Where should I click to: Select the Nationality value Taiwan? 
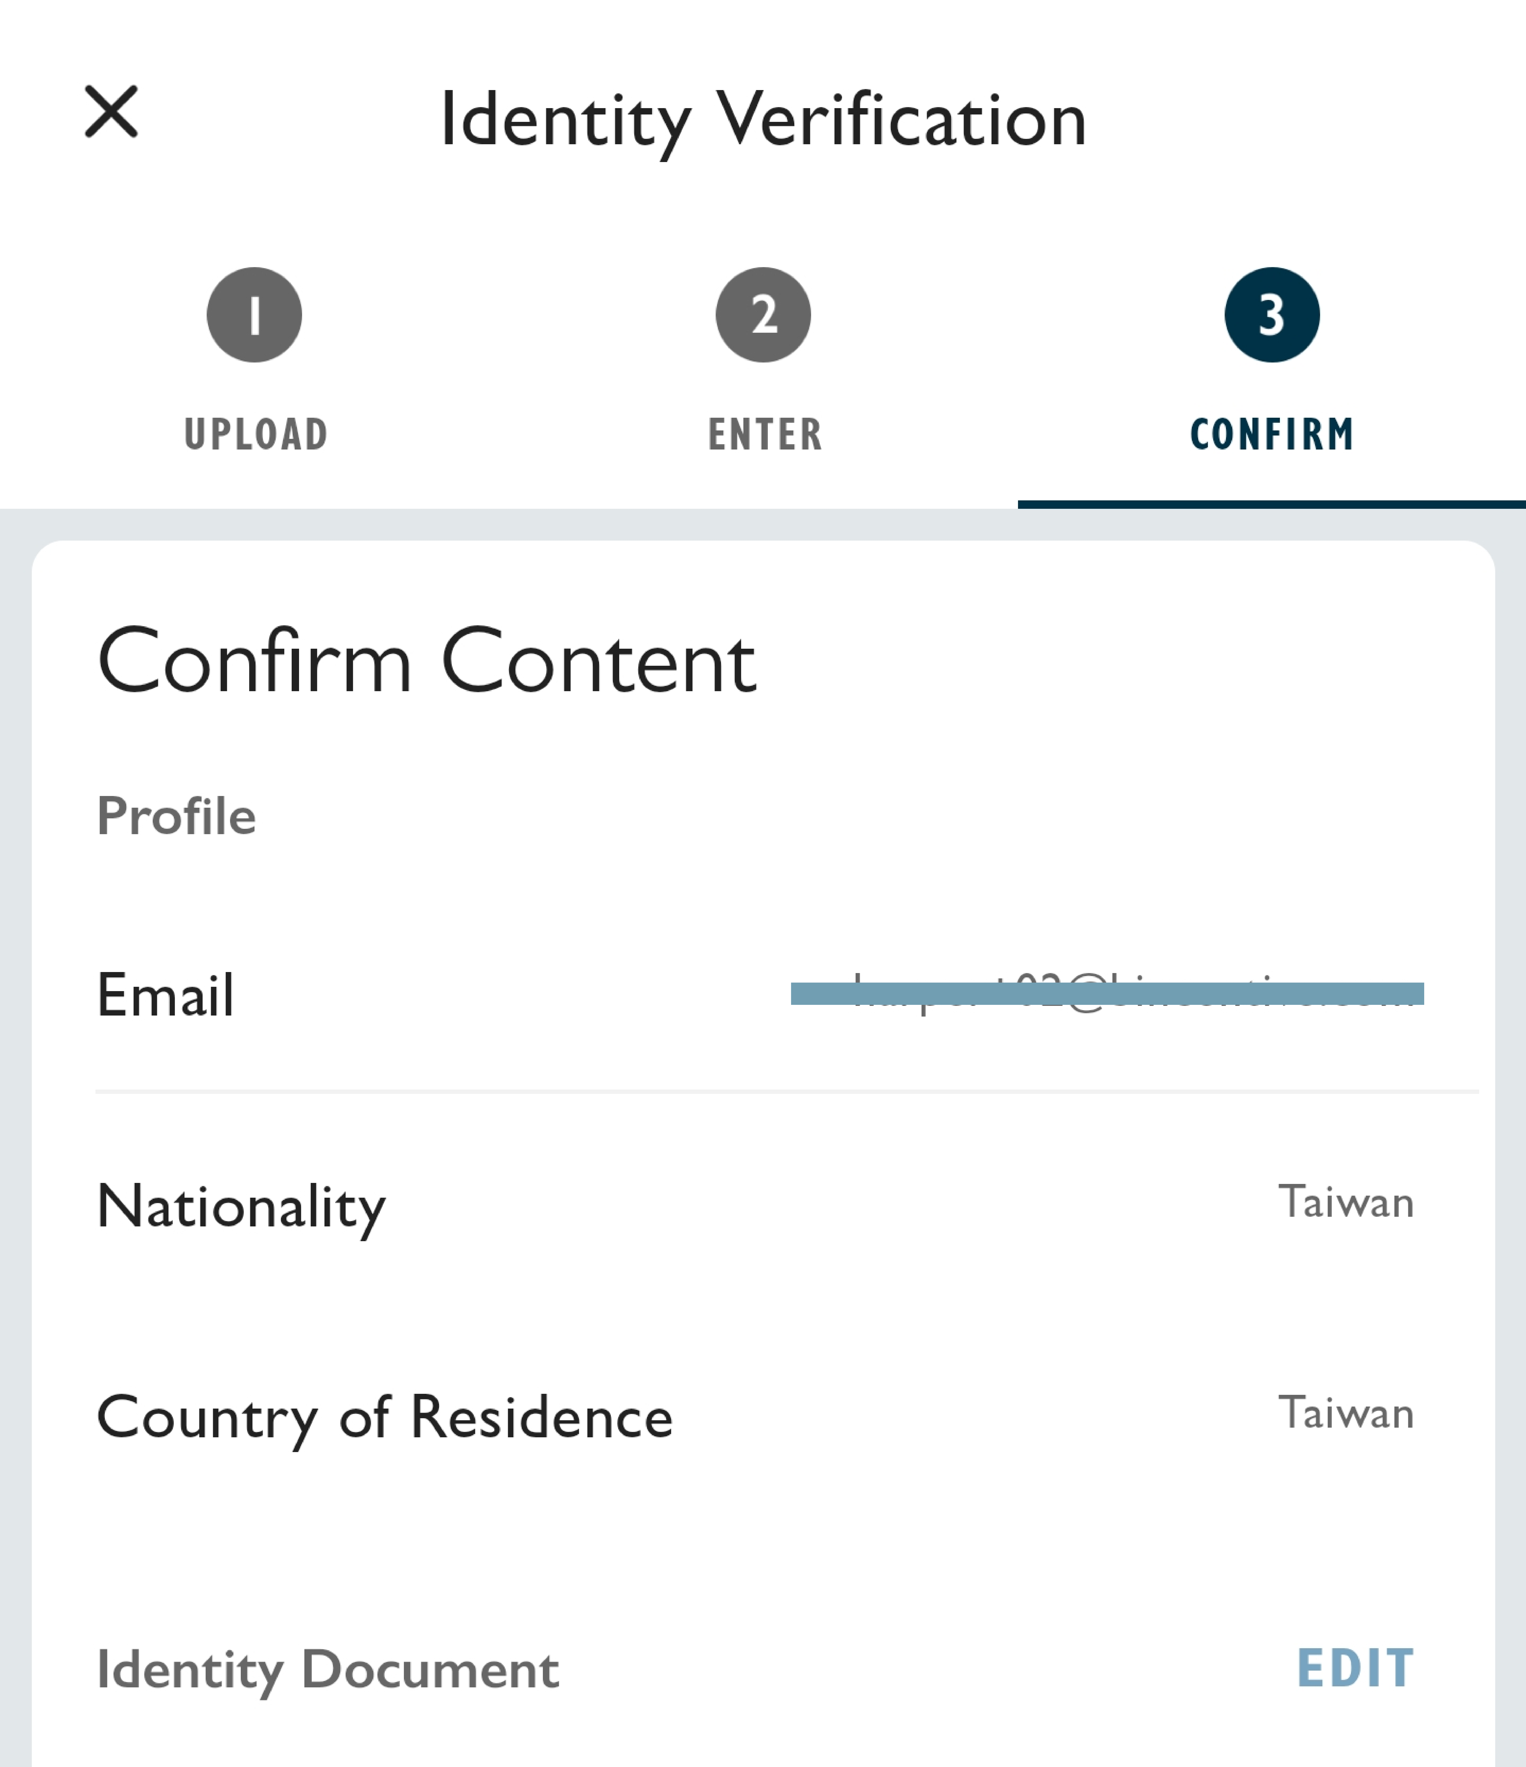point(1346,1201)
